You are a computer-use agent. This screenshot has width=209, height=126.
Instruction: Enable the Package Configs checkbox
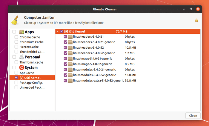coord(16,82)
